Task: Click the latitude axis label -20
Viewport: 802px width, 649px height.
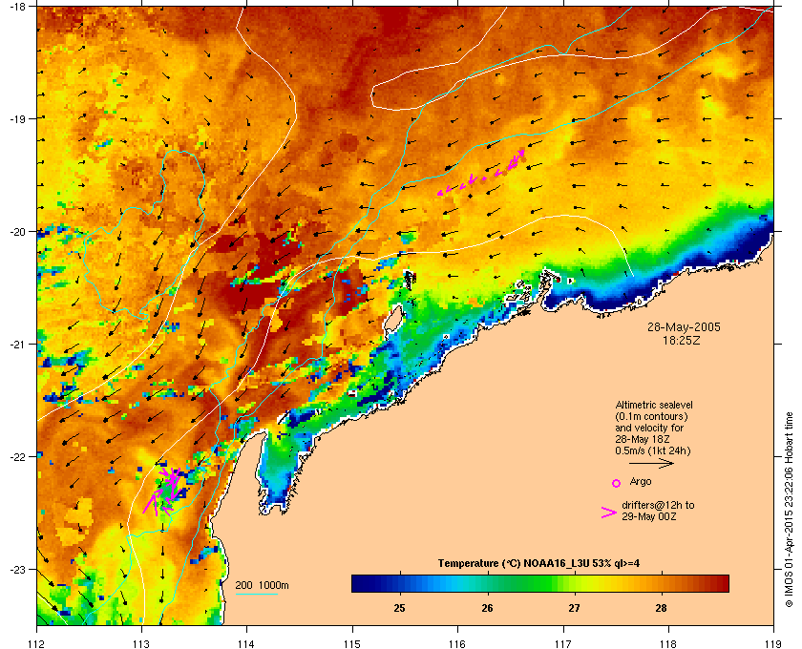Action: (x=17, y=232)
